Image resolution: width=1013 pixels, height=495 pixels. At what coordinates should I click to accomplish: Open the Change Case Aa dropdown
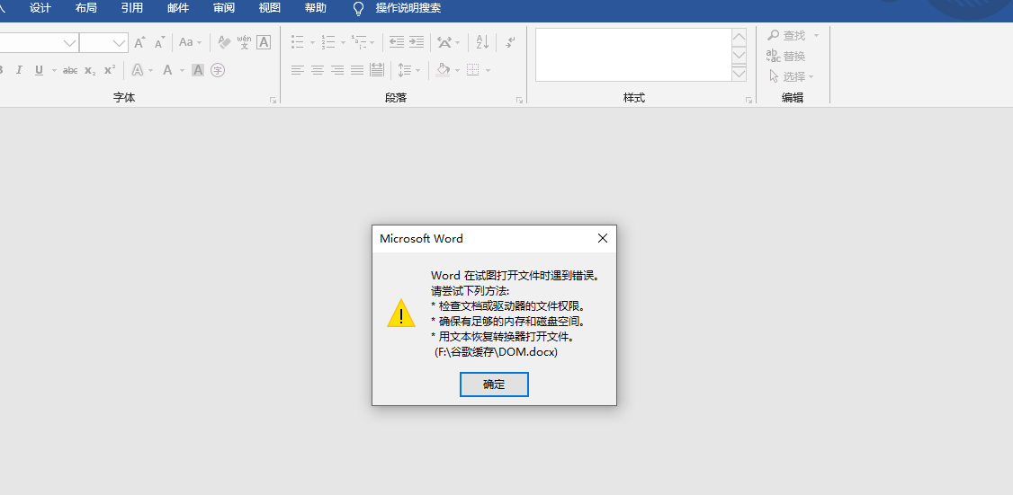pos(190,42)
